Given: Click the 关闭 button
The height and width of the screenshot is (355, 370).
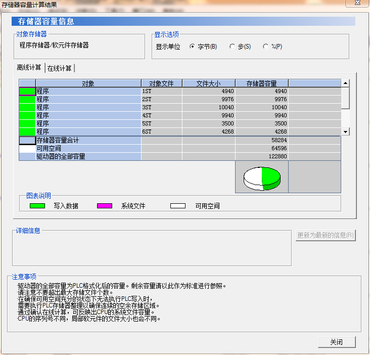Looking at the screenshot, I should (x=337, y=342).
